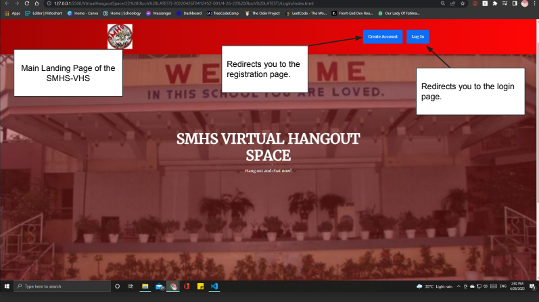Click the Windows taskbar search box
Screen dimensions: 539x302
(x=61, y=286)
